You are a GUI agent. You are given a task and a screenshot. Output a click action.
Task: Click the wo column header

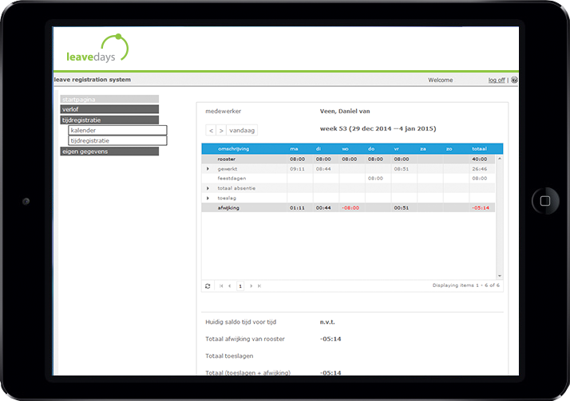click(345, 149)
